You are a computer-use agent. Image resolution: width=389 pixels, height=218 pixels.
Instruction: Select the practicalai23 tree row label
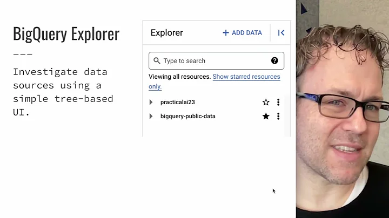[x=178, y=102]
